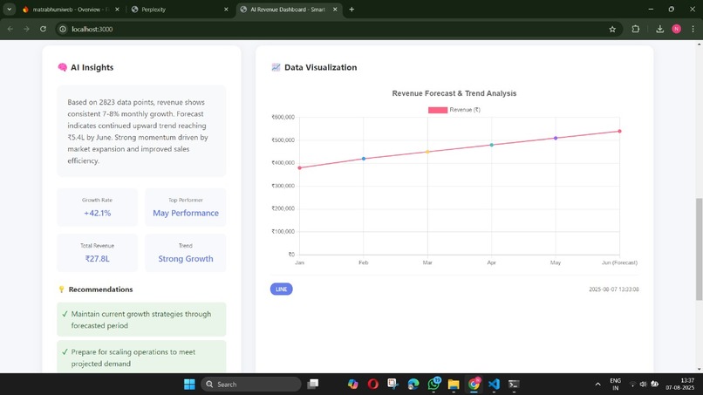The height and width of the screenshot is (395, 703).
Task: Open the Terminal taskbar icon
Action: click(x=514, y=385)
